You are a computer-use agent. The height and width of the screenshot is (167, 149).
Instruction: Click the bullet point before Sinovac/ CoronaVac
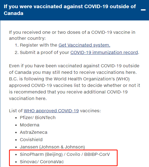point(16,162)
